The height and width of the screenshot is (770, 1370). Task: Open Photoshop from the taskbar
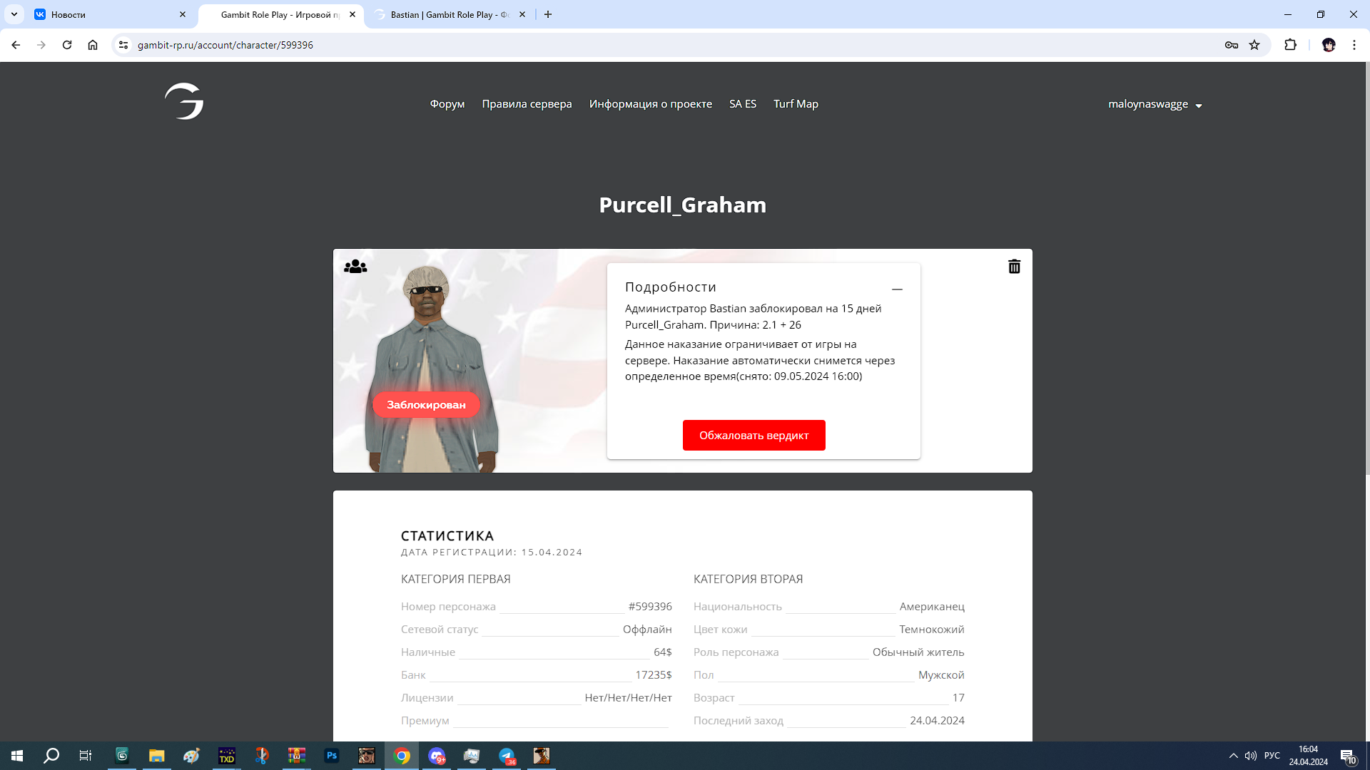coord(332,756)
